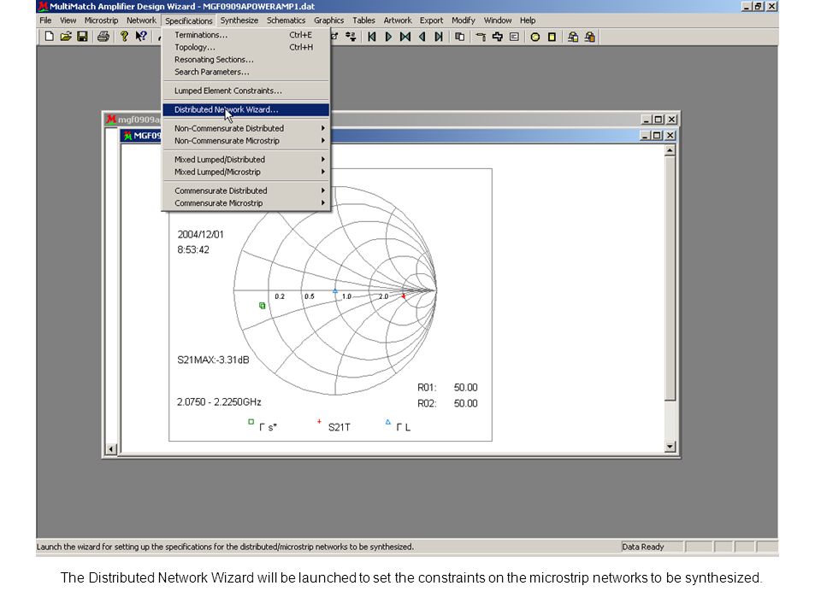Screen dimensions: 821x615
Task: Click the overlapping pages toolbar icon
Action: 460,37
